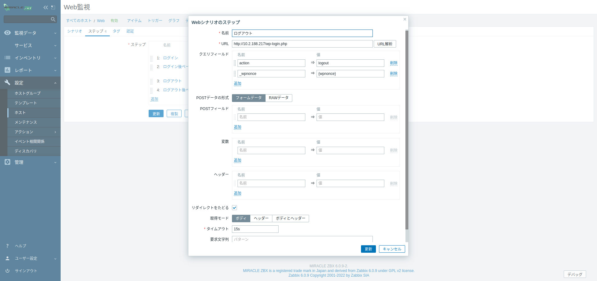Set retrieve mode to ボディとヘッダー
The height and width of the screenshot is (281, 597).
(x=290, y=219)
